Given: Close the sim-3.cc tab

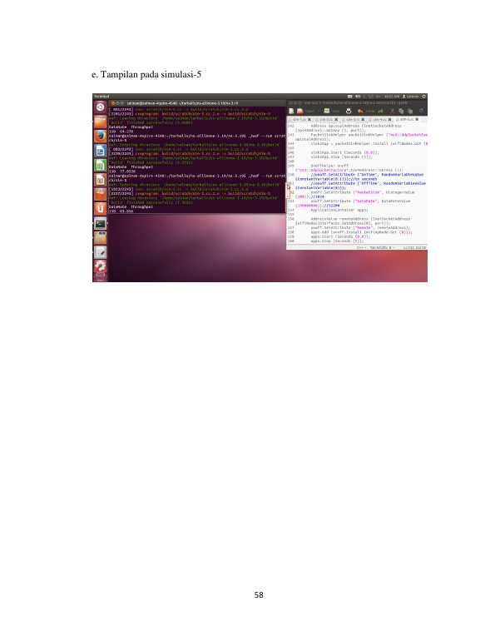Looking at the screenshot, I should (363, 119).
